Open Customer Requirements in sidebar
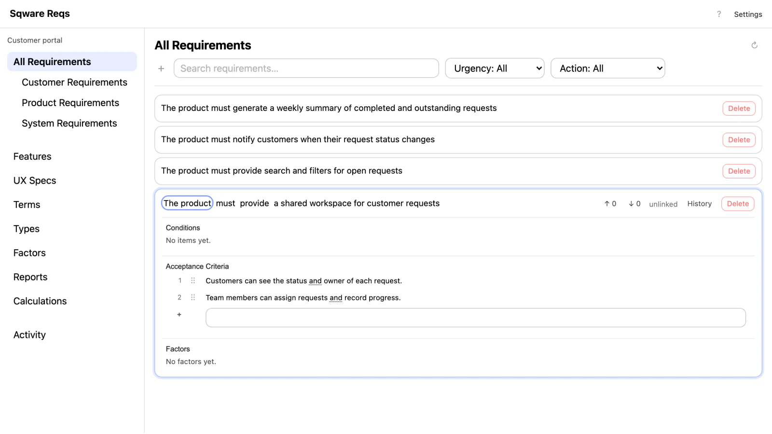The width and height of the screenshot is (772, 434). [74, 82]
